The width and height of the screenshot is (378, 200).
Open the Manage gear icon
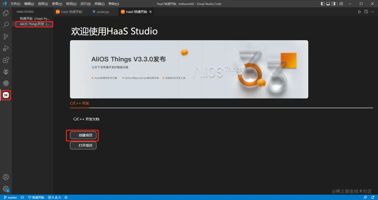tap(6, 189)
